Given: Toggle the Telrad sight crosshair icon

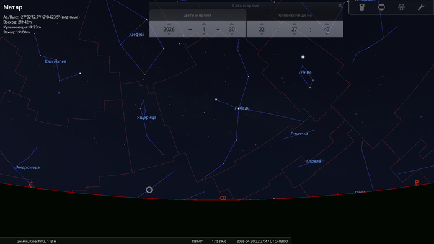Looking at the screenshot, I should 401,7.
